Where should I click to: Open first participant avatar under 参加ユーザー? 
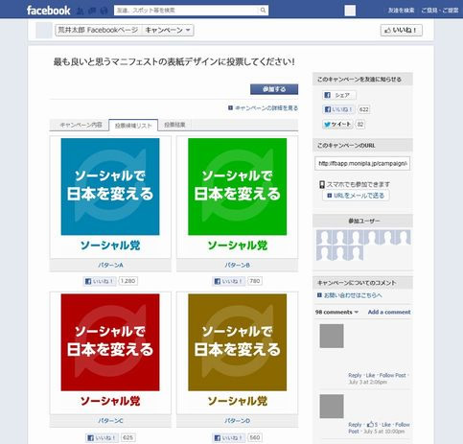click(x=324, y=238)
